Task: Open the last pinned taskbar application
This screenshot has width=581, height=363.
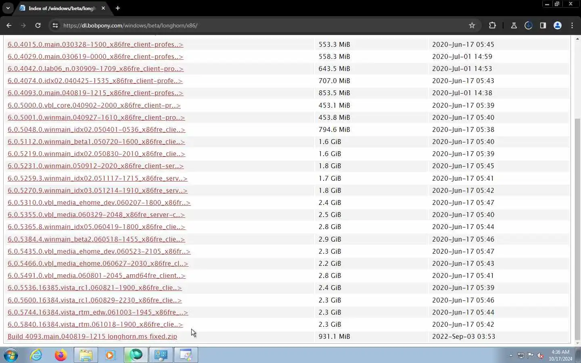Action: (x=186, y=355)
